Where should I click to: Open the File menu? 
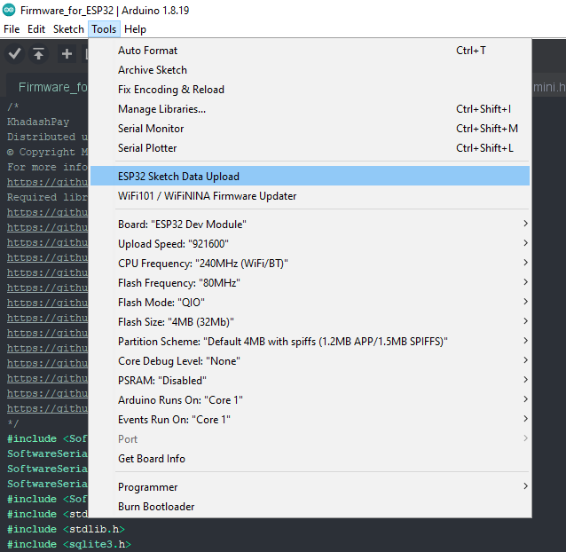tap(12, 29)
